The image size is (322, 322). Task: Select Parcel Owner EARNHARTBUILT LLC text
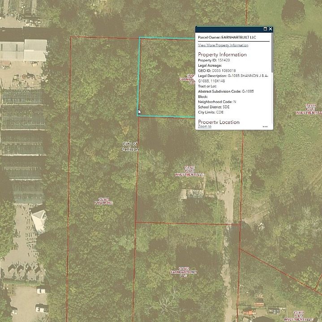pos(227,38)
